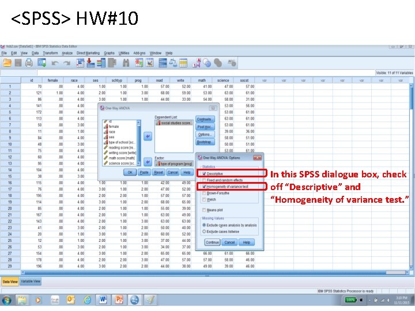Click the Windows Start orb
This screenshot has height=311, width=415.
tap(6, 301)
